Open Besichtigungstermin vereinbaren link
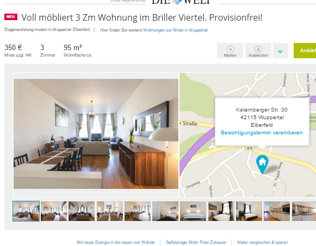This screenshot has height=246, width=316. [x=262, y=133]
